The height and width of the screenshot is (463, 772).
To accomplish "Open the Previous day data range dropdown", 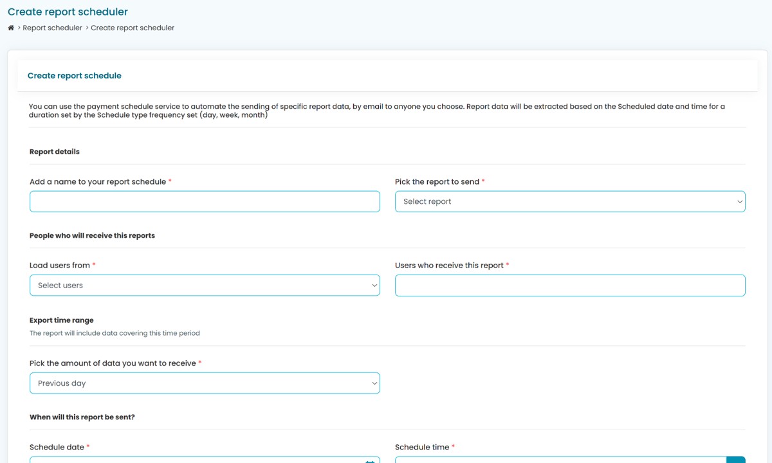I will point(205,383).
